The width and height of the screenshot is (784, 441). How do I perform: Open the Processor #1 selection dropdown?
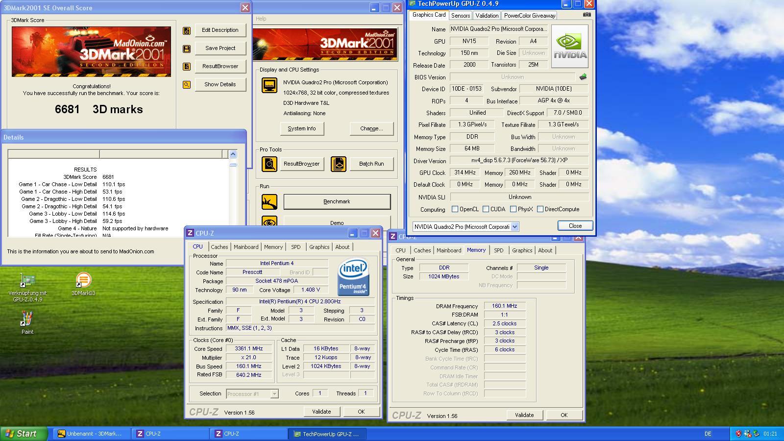point(274,394)
